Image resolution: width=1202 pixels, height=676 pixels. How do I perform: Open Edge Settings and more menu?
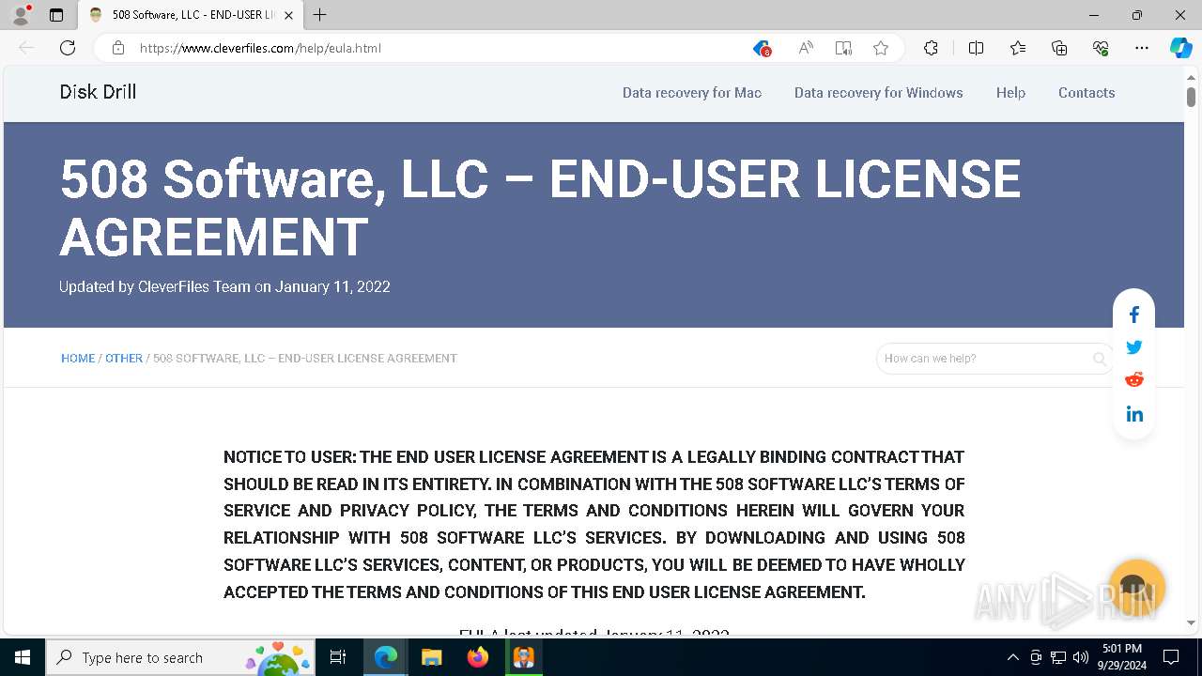1142,48
